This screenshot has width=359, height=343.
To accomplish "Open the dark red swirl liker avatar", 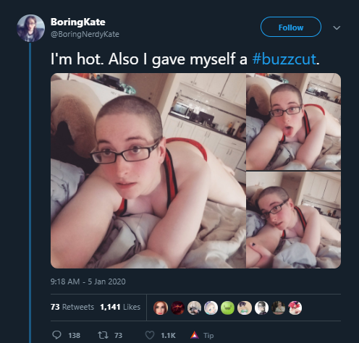I will coord(177,308).
